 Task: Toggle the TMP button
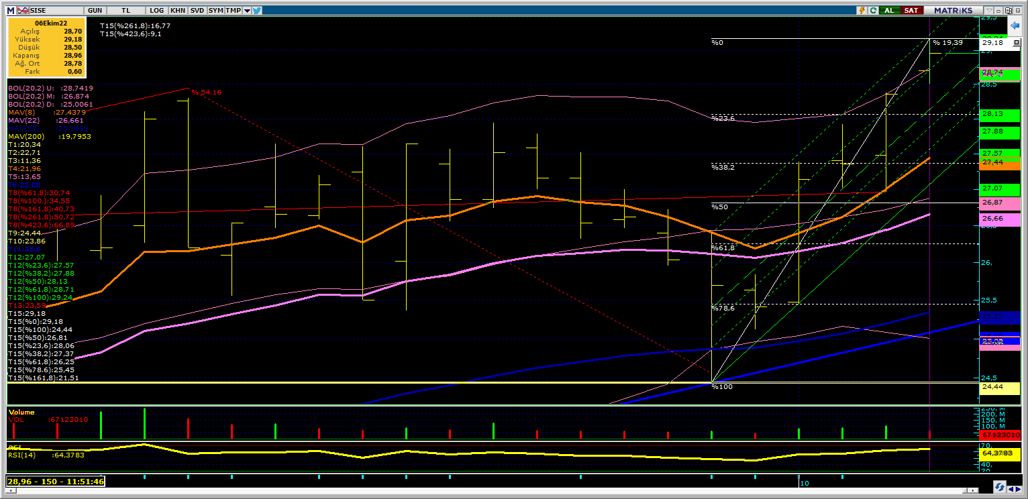(x=234, y=11)
